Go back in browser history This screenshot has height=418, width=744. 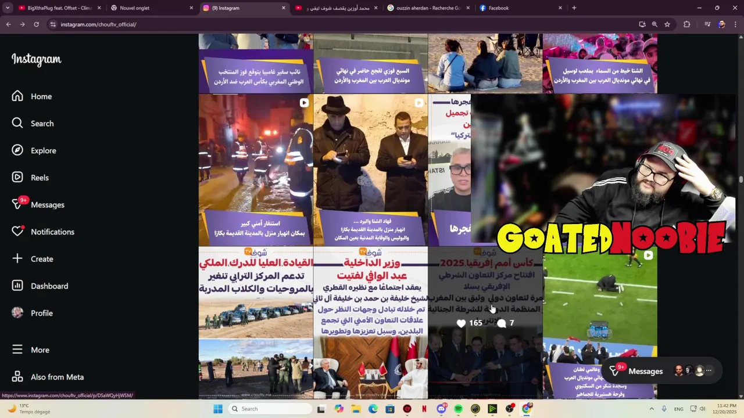pyautogui.click(x=8, y=24)
